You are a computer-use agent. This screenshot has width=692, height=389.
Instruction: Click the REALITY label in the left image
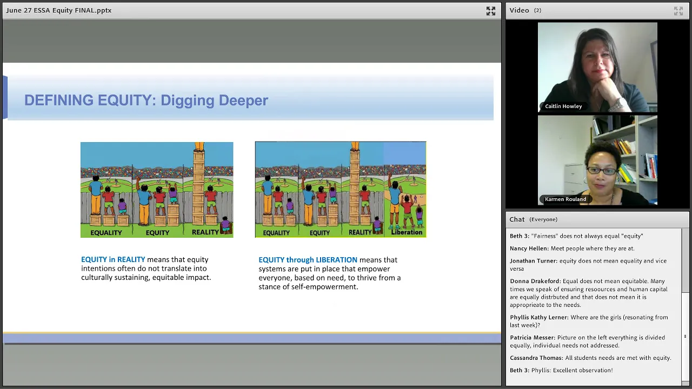point(205,232)
